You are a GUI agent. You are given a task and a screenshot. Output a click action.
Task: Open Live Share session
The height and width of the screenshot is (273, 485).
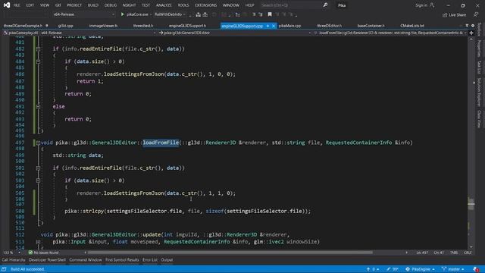tap(454, 14)
